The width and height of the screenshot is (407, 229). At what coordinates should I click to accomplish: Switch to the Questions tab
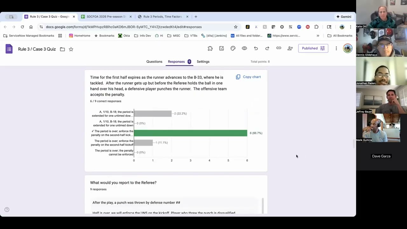(154, 61)
